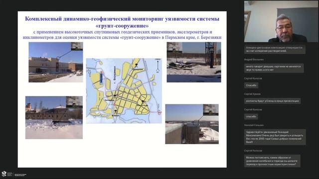Click the question message starting 'Можно ли пояснить'
This screenshot has width=319, height=179.
272,161
